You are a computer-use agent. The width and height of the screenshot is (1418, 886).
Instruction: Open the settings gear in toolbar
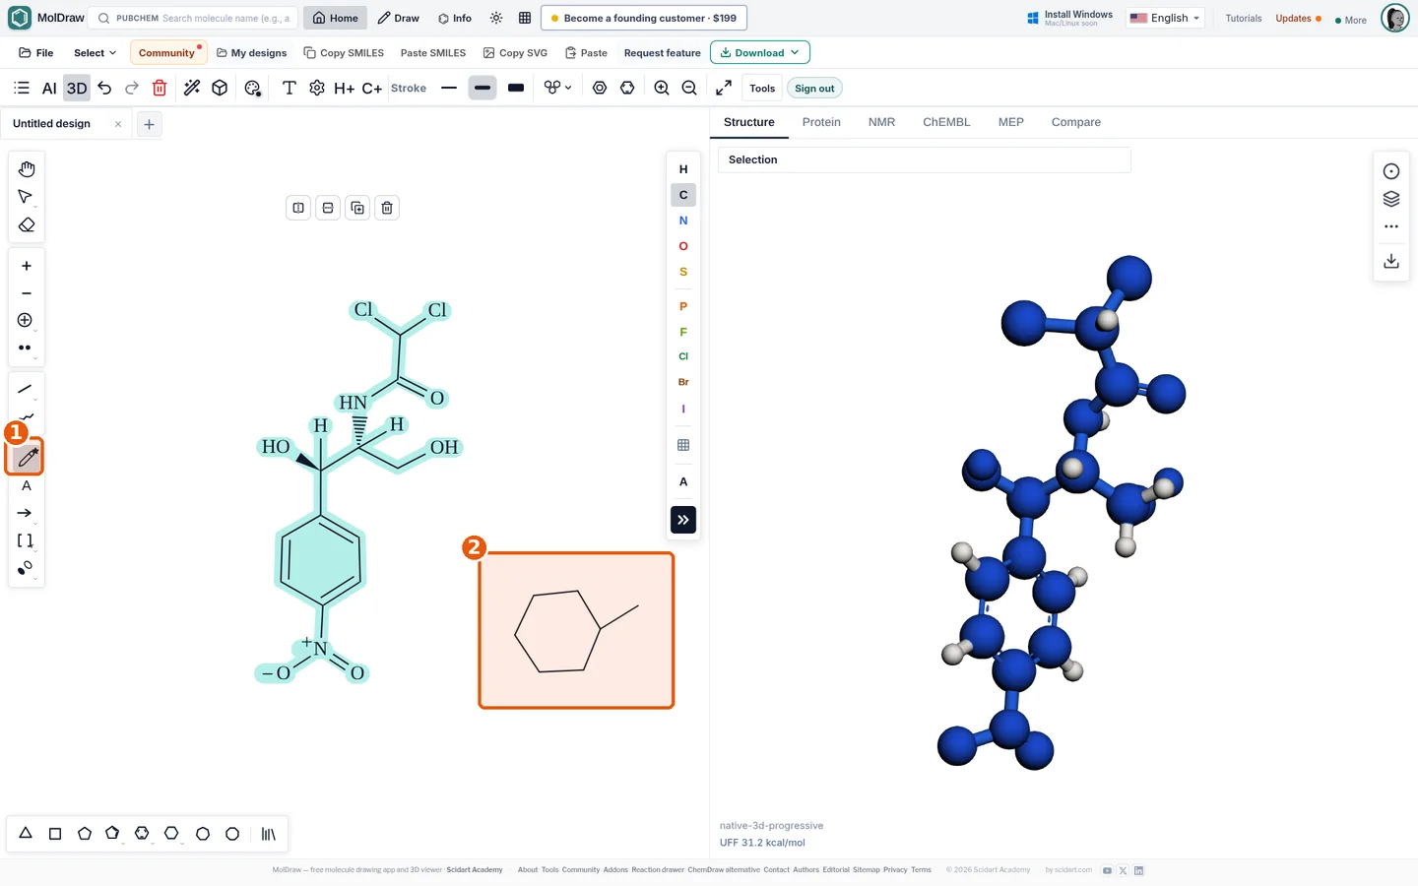[317, 88]
